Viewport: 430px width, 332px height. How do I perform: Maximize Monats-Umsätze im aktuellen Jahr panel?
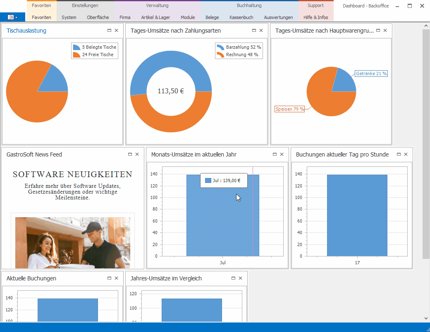coord(275,154)
